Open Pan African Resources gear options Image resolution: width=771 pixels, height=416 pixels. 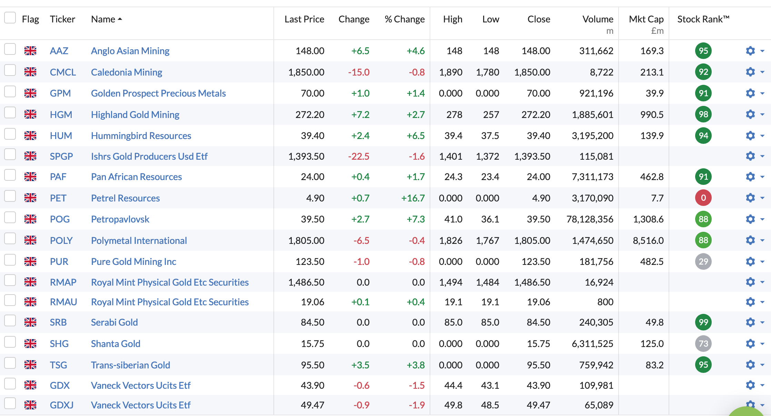click(750, 177)
